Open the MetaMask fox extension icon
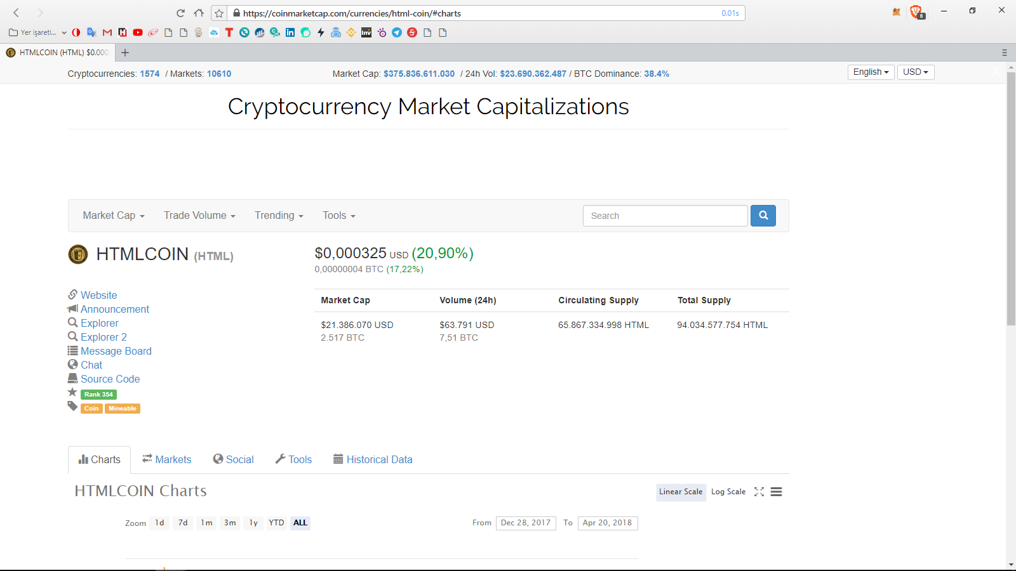 coord(897,12)
